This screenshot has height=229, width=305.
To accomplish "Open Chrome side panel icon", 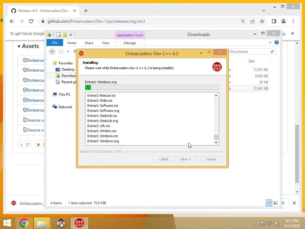I will [x=274, y=21].
